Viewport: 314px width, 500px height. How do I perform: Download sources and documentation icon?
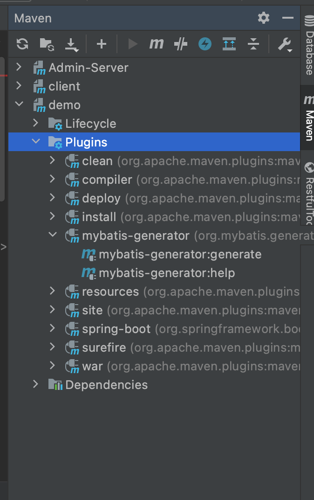click(x=71, y=45)
